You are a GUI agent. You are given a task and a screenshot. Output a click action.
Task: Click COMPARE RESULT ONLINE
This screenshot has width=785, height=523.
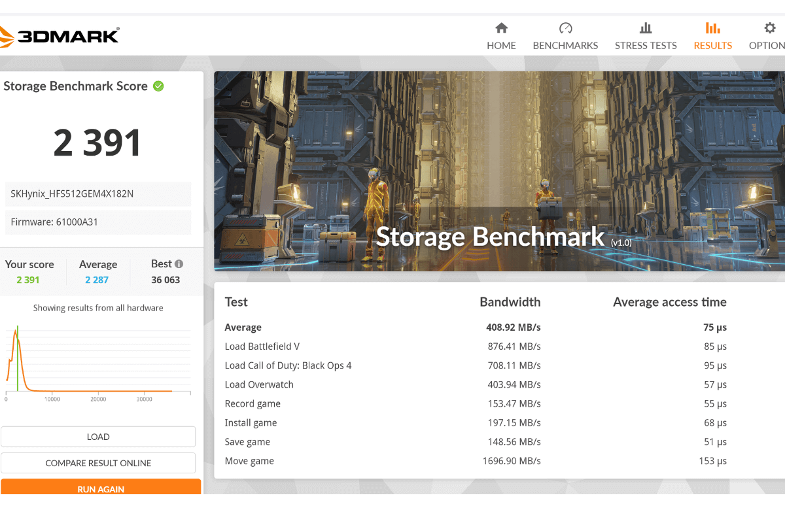(98, 462)
